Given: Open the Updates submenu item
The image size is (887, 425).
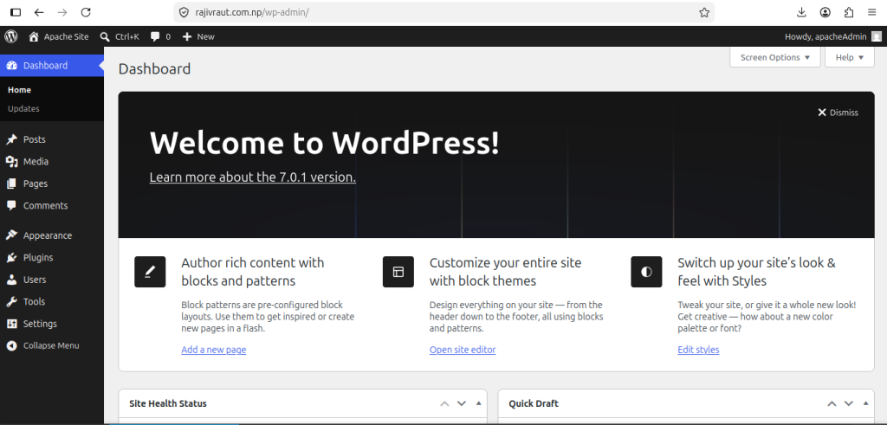Looking at the screenshot, I should pos(23,108).
